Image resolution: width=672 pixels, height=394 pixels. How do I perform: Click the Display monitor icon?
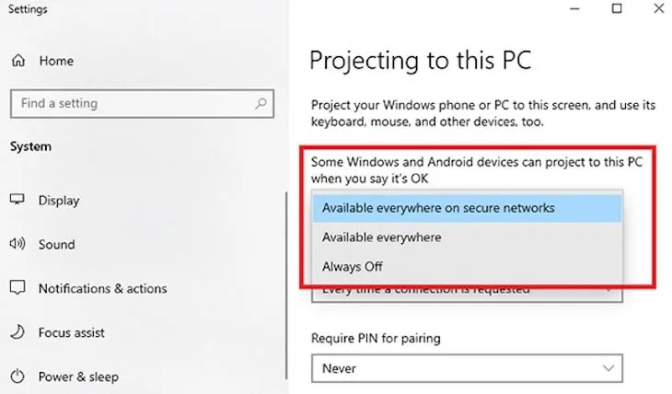[17, 201]
